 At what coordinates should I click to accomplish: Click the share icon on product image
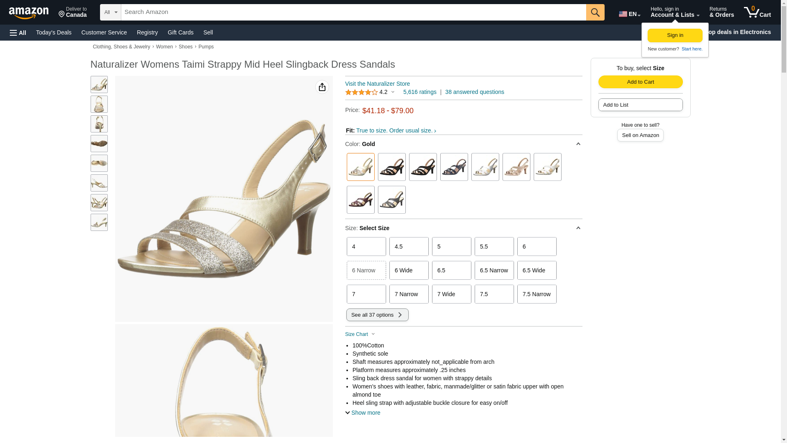tap(322, 87)
